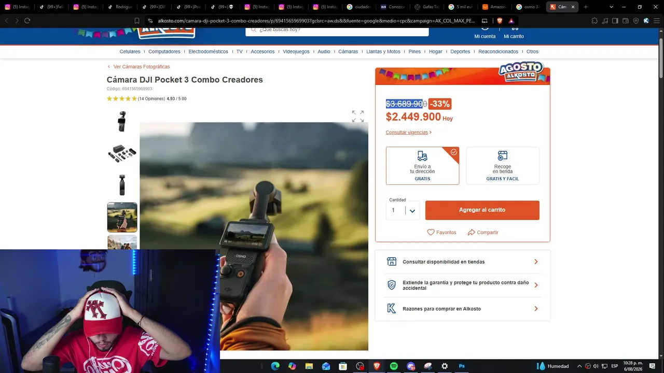Open the Cantidad quantity dropdown

click(x=403, y=210)
